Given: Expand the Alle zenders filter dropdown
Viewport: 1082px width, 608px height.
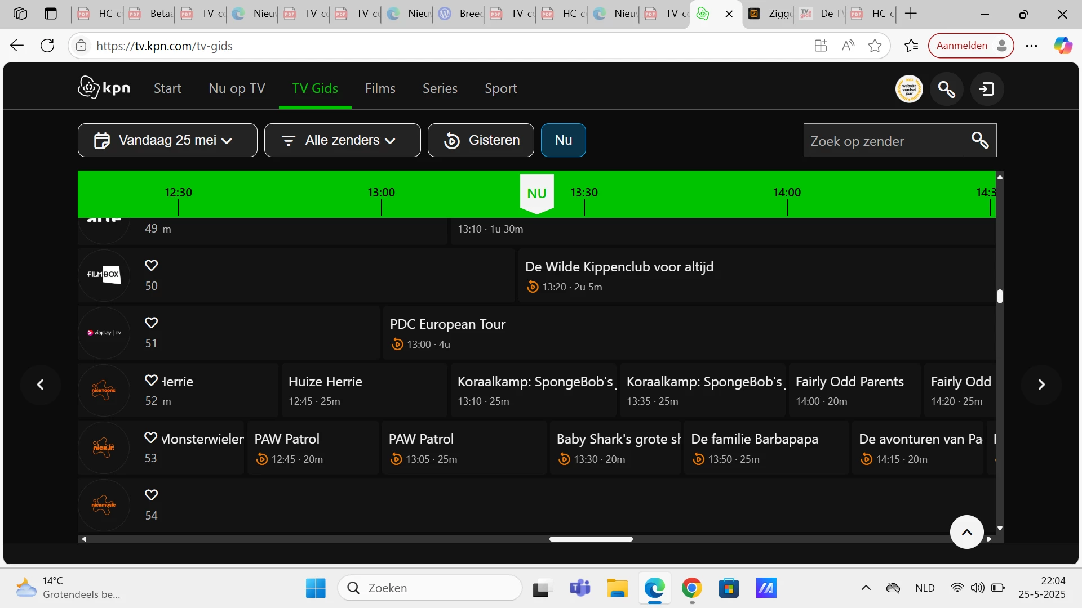Looking at the screenshot, I should [x=342, y=140].
